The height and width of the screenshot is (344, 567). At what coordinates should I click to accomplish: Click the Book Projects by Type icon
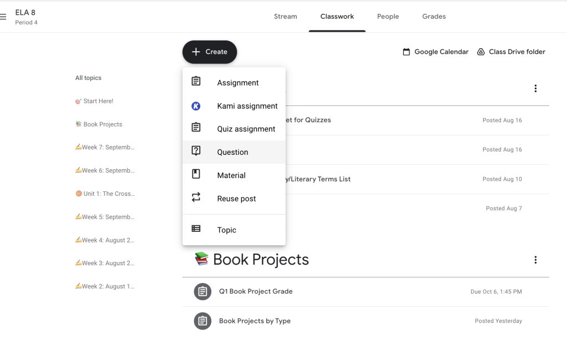pyautogui.click(x=202, y=321)
